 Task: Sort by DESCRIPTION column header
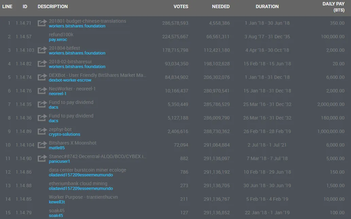(x=53, y=6)
